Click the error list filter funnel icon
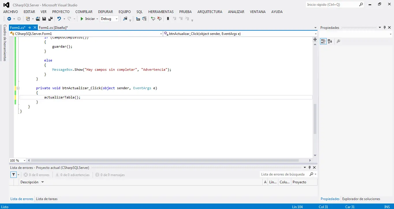The width and height of the screenshot is (394, 209). click(14, 175)
